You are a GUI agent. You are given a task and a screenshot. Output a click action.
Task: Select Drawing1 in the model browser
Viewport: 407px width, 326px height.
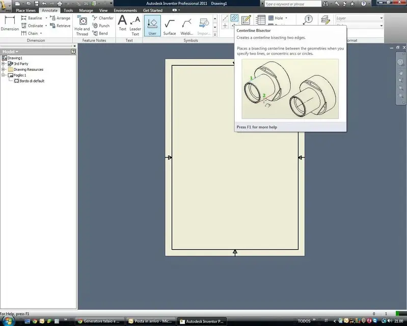point(12,58)
